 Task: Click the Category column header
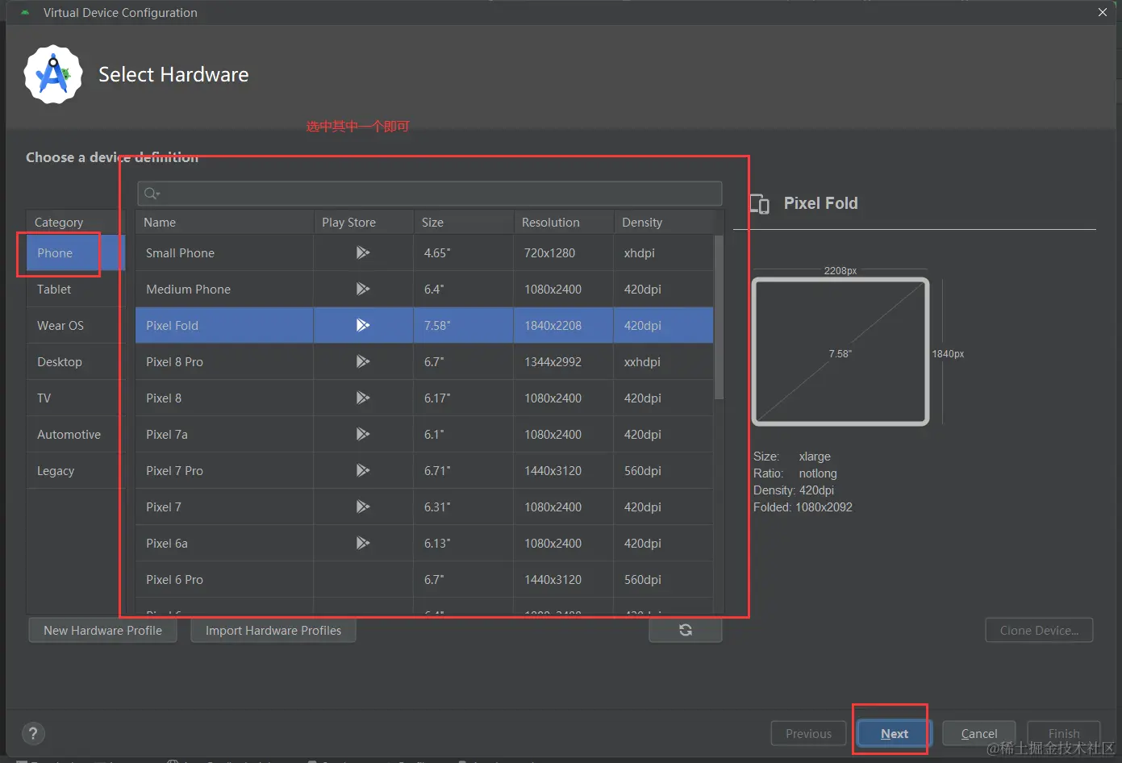(x=76, y=222)
